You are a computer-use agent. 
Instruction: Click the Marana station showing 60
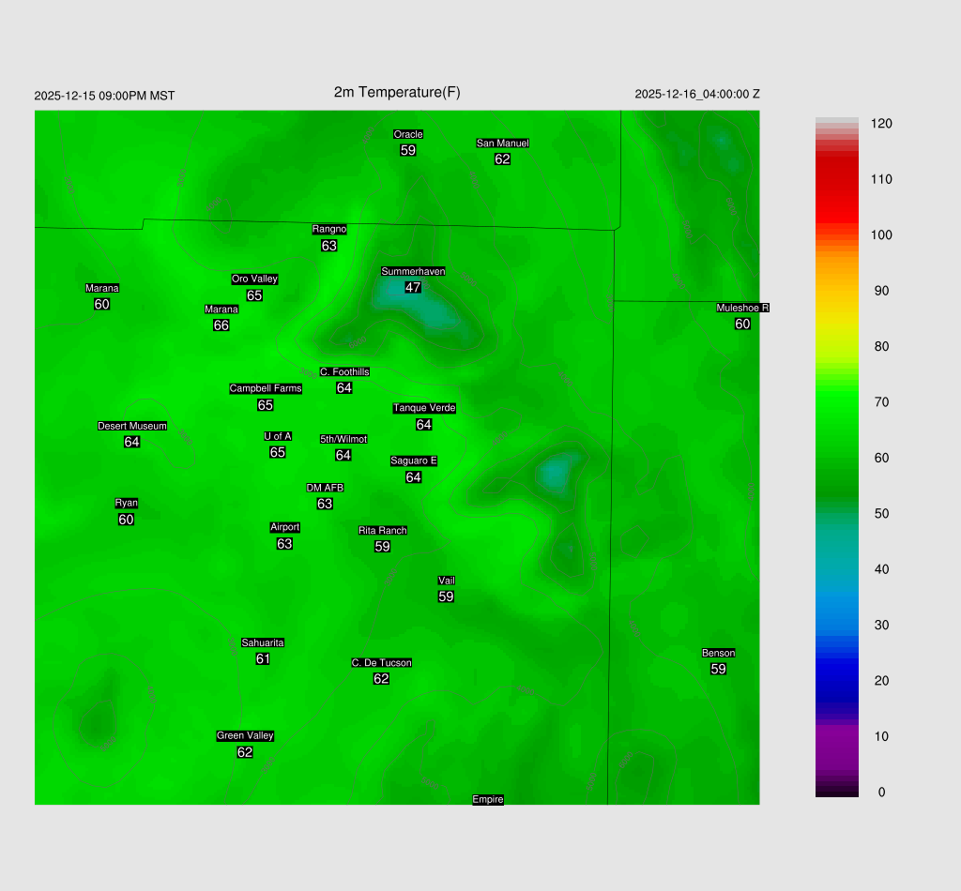pos(102,289)
